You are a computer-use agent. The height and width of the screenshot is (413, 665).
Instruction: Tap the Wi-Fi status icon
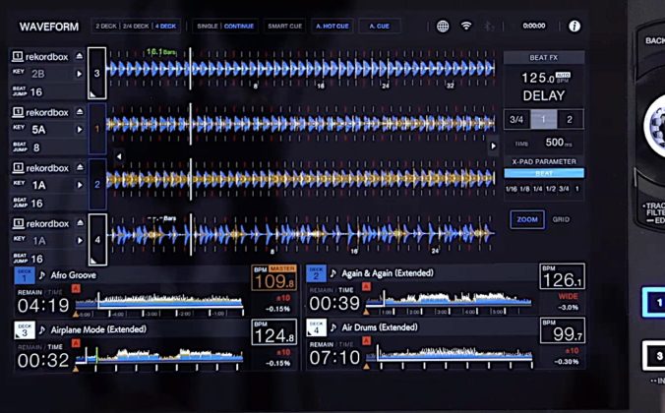click(466, 27)
